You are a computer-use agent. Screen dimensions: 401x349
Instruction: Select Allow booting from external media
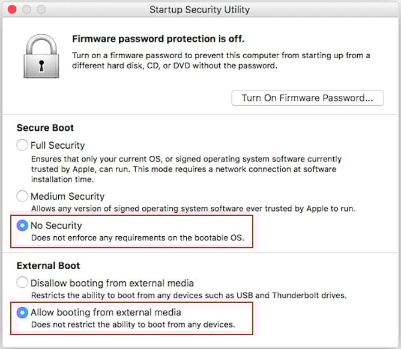pos(22,312)
